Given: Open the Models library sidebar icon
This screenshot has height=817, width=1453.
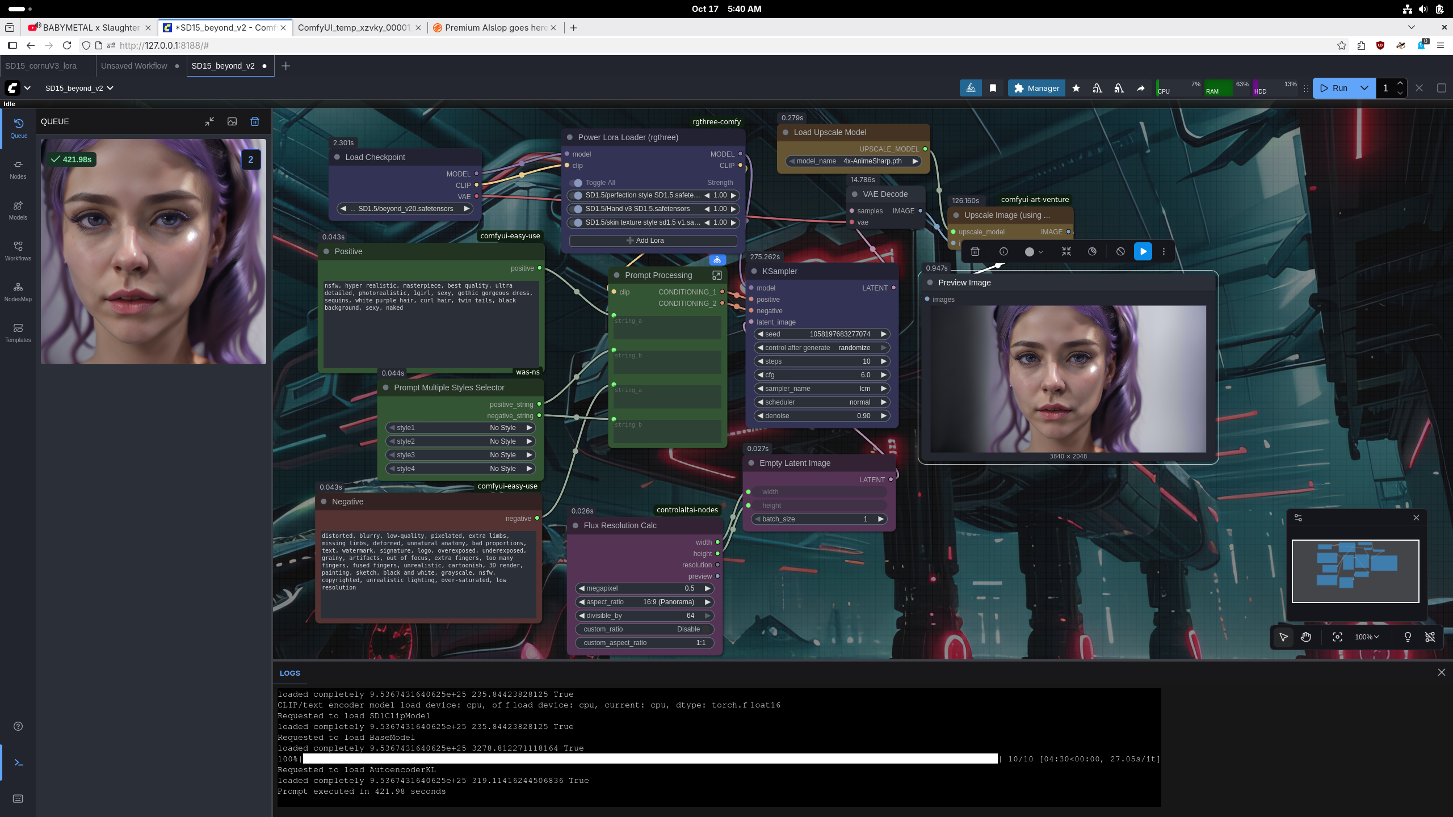Looking at the screenshot, I should click(x=18, y=210).
